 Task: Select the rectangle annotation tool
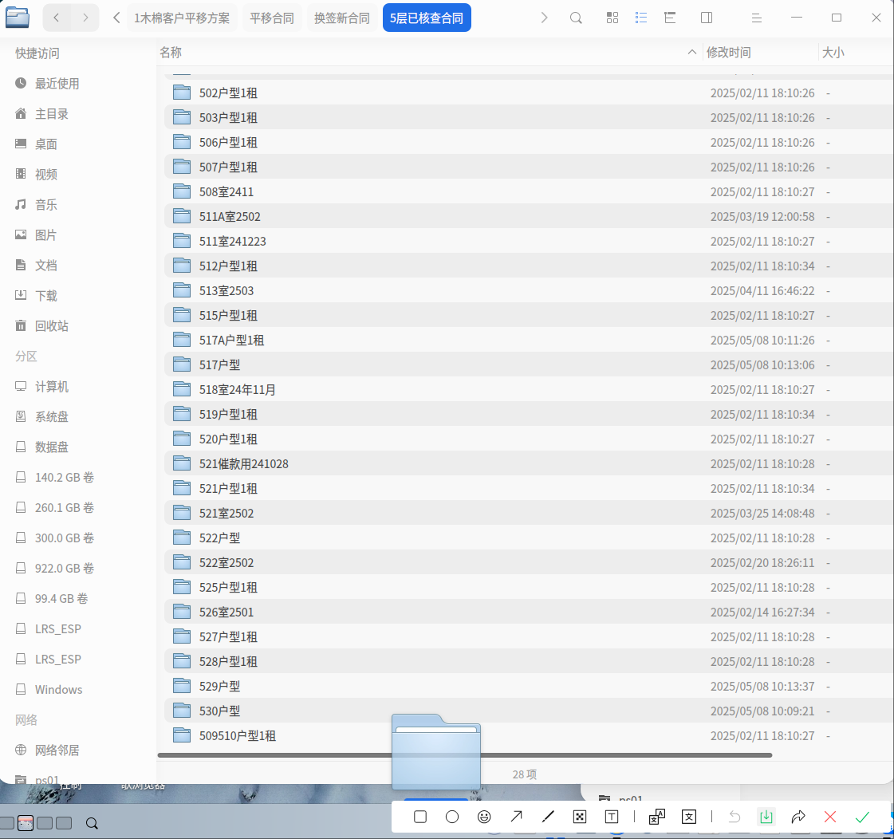(x=420, y=817)
